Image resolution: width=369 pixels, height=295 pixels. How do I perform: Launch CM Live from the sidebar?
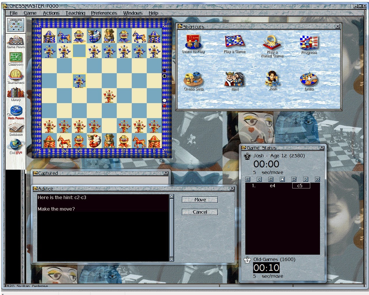point(16,147)
